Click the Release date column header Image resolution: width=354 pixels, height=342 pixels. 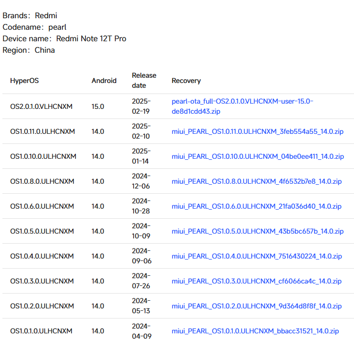click(144, 81)
